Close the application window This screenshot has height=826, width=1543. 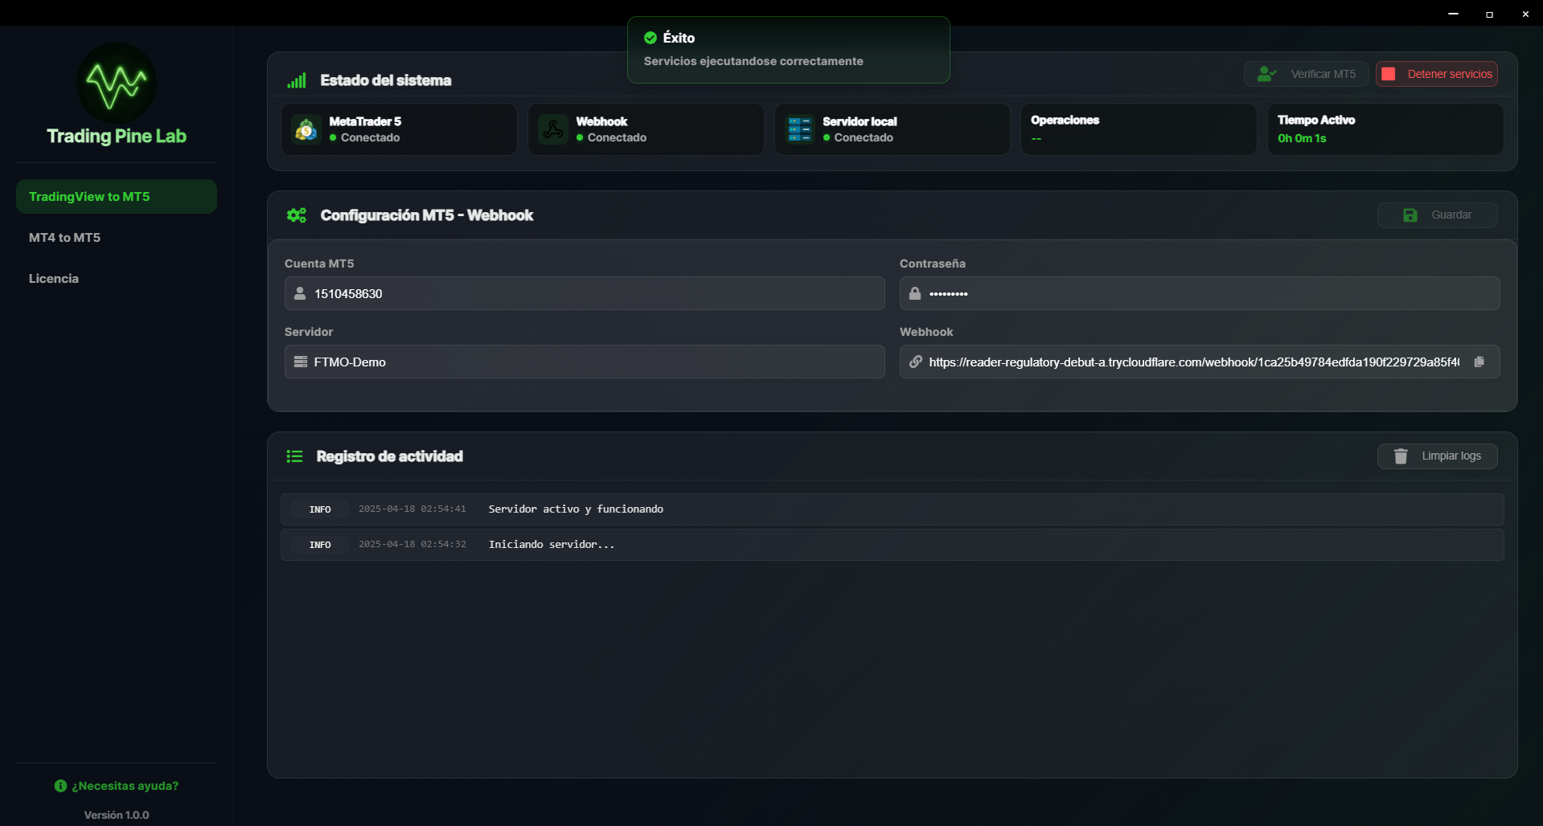point(1525,14)
